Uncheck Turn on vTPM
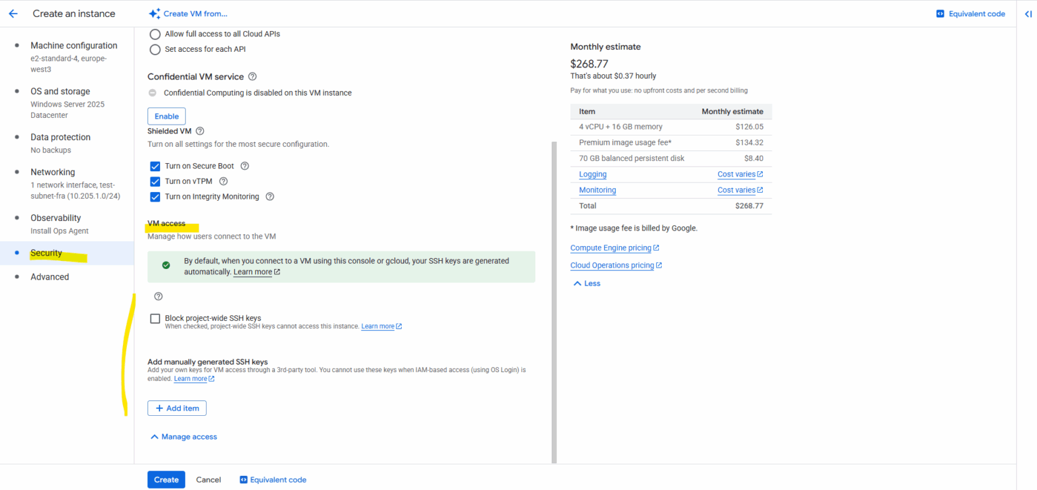This screenshot has height=490, width=1037. [x=155, y=181]
